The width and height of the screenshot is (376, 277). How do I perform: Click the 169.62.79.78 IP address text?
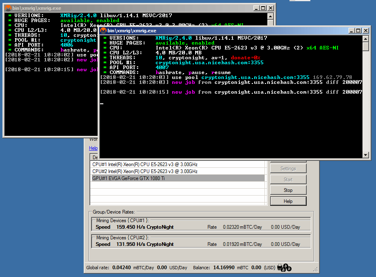click(333, 77)
